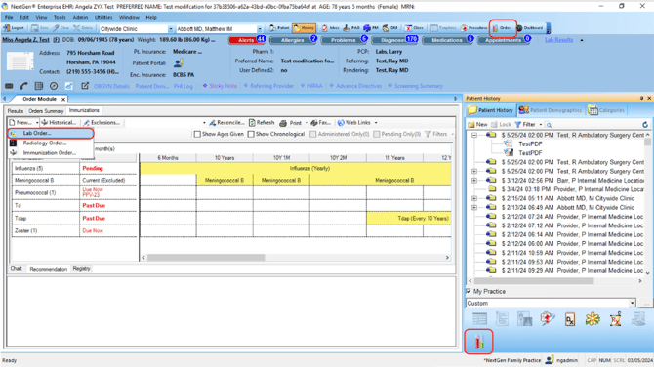Image resolution: width=654 pixels, height=368 pixels.
Task: Click the Alerts button
Action: (247, 40)
